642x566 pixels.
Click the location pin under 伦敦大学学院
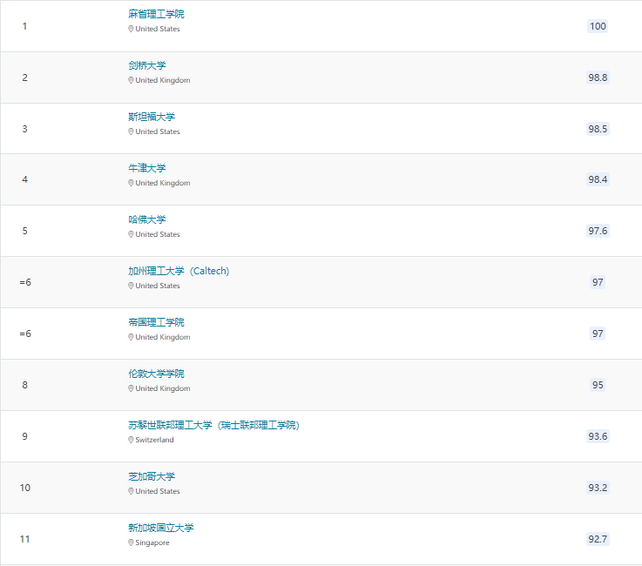pyautogui.click(x=131, y=388)
